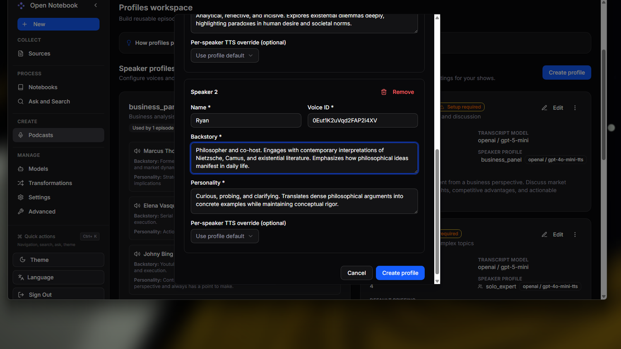
Task: Click the speaker icon beside Marcus
Action: coord(137,151)
